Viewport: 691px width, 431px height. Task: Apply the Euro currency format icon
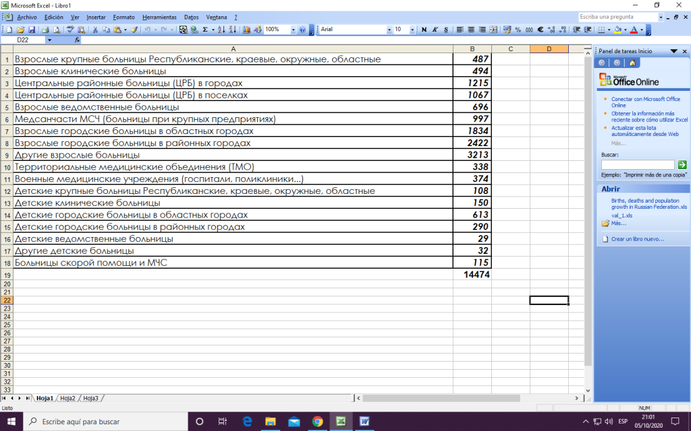pos(541,30)
